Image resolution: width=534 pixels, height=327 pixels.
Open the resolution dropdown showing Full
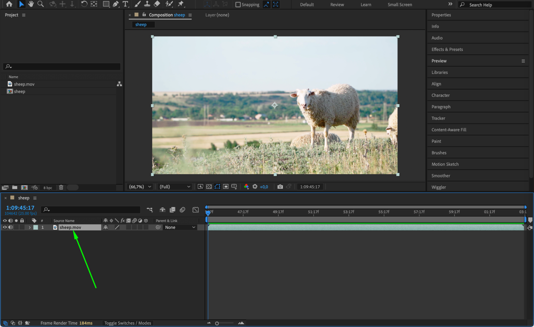tap(175, 187)
